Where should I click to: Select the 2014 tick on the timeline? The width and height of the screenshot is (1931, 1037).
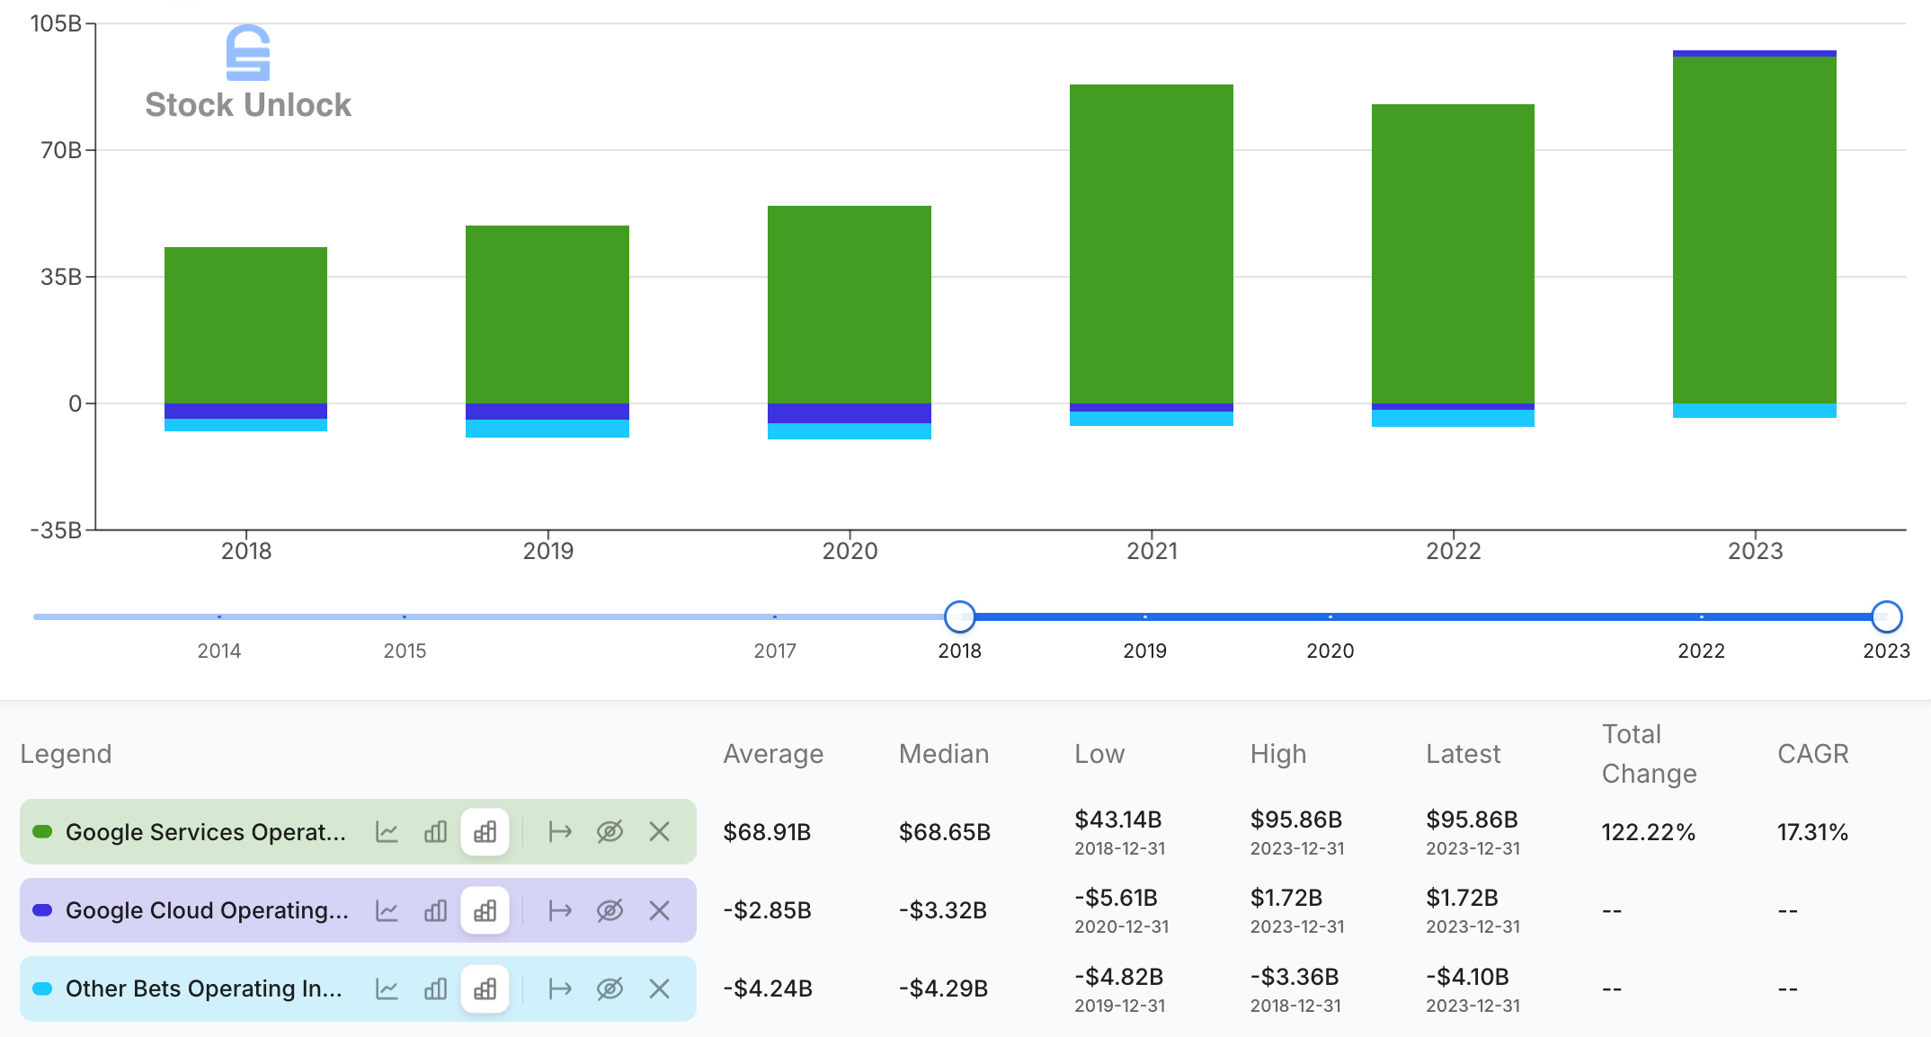click(x=218, y=617)
